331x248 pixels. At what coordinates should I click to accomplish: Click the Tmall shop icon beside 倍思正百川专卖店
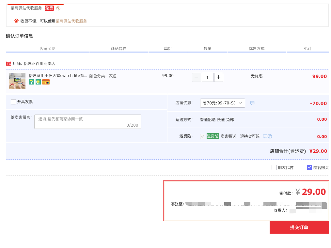8,64
